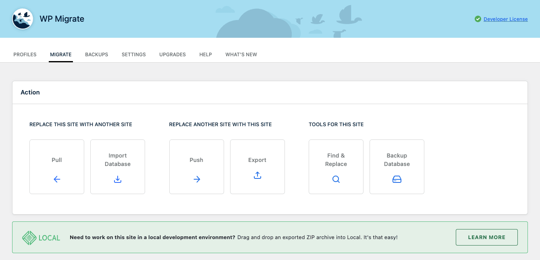Click the Backup Database drive icon

[397, 179]
